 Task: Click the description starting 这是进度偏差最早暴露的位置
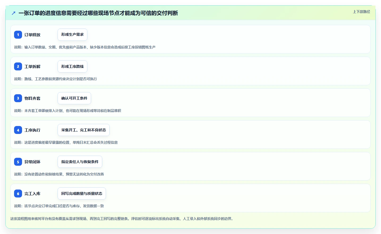[x=66, y=142]
